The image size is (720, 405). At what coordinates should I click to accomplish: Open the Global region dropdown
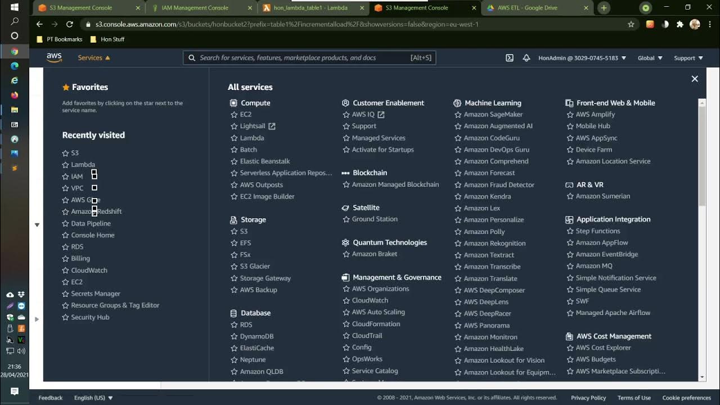650,58
